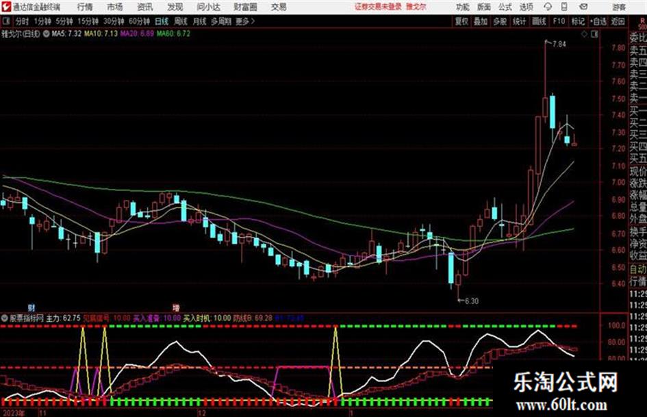Click the MA5: 7.32 indicator label
The height and width of the screenshot is (417, 647).
[66, 34]
